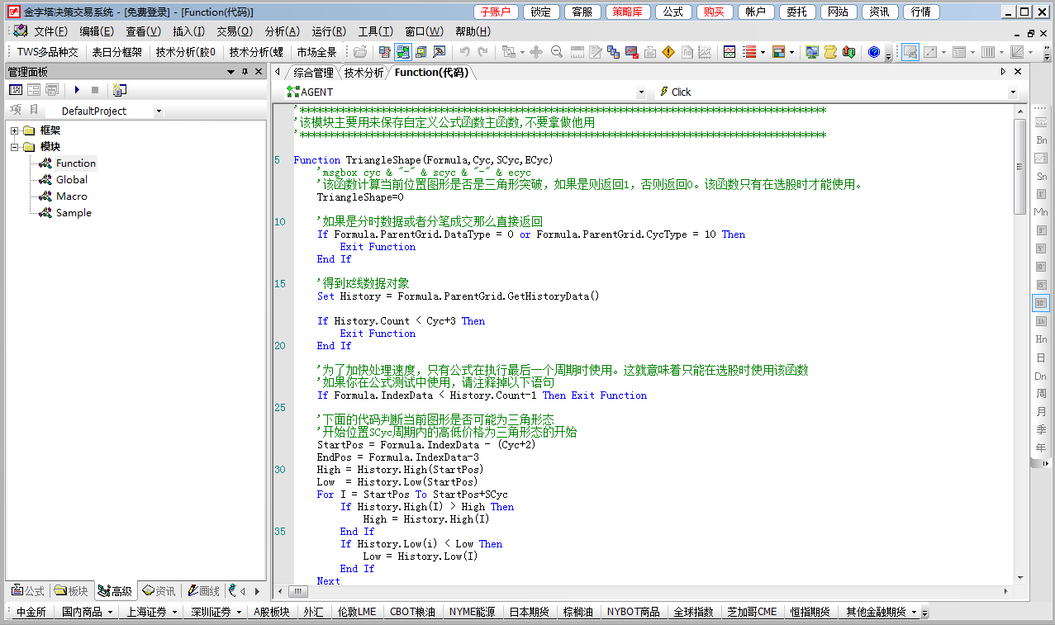
Task: Toggle the 30-minute period button
Action: pos(1041,303)
